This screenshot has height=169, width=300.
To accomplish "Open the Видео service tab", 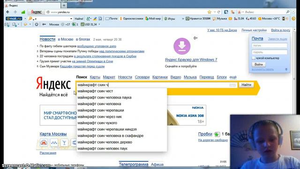I will [176, 77].
